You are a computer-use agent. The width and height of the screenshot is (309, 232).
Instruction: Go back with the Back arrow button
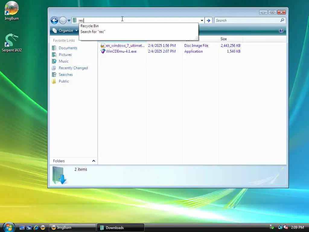(x=54, y=20)
